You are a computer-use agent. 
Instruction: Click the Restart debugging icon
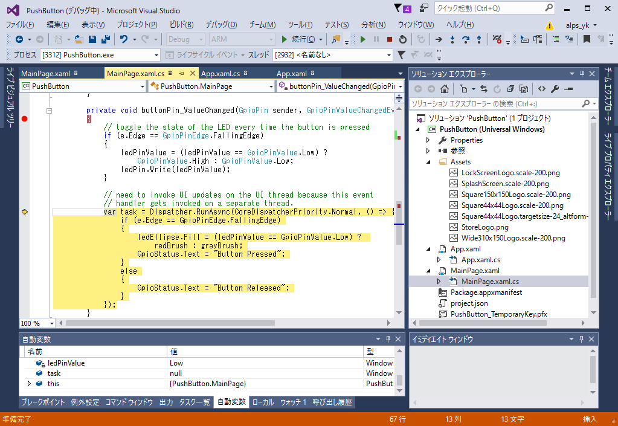coord(402,39)
